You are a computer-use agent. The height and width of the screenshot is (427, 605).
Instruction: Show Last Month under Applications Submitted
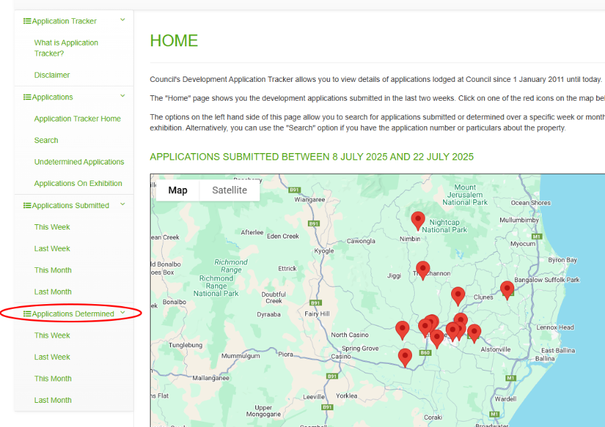53,292
